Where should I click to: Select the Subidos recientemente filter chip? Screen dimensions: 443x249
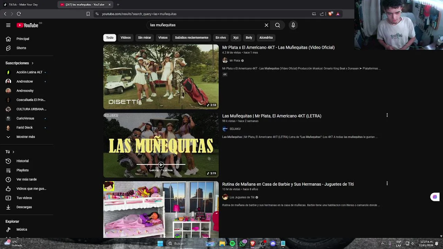pos(191,38)
